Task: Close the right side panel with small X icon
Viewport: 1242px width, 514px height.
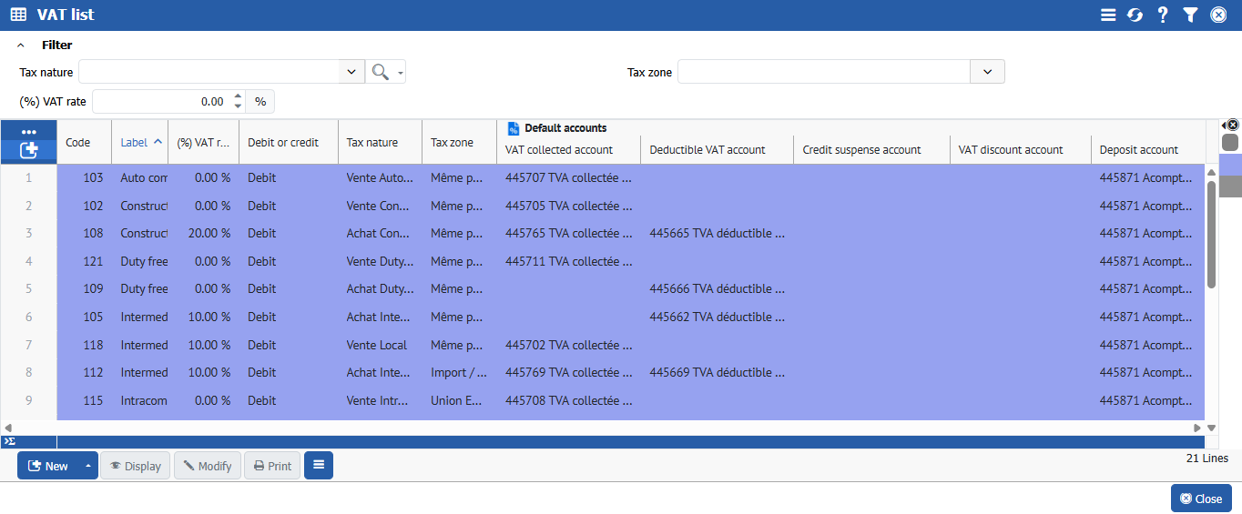Action: (x=1232, y=125)
